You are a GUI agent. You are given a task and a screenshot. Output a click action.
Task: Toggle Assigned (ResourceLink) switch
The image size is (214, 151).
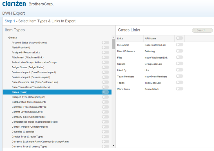pos(105,53)
